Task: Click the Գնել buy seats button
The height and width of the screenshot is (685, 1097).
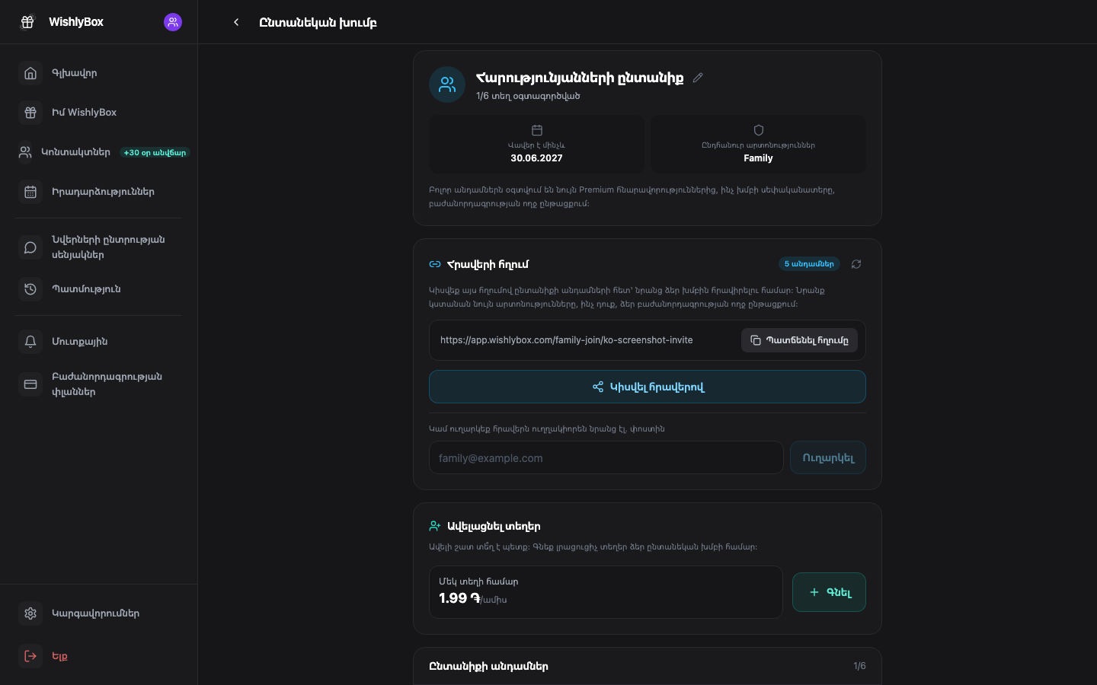Action: pyautogui.click(x=829, y=592)
